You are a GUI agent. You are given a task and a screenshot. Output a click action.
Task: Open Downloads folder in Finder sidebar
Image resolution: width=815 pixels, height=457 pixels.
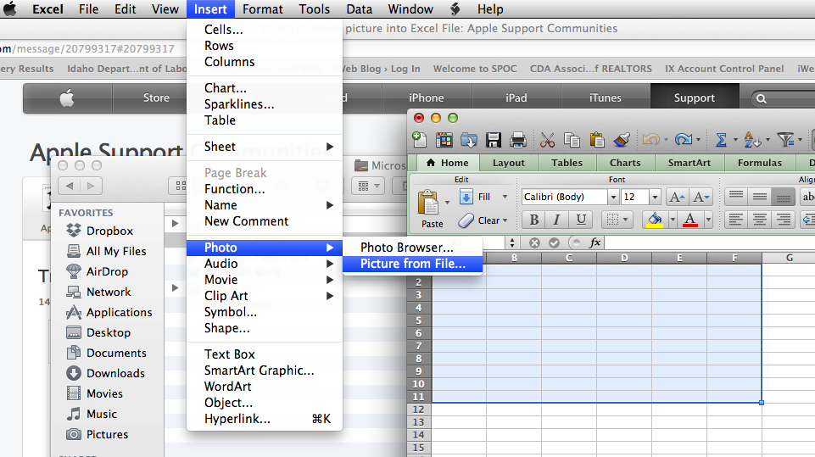point(105,373)
